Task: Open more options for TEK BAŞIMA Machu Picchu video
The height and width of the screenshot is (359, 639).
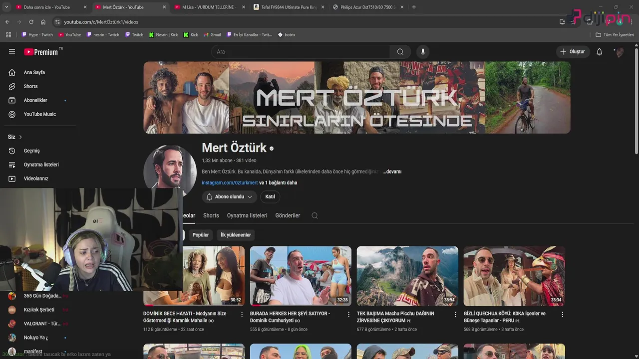Action: coord(455,315)
